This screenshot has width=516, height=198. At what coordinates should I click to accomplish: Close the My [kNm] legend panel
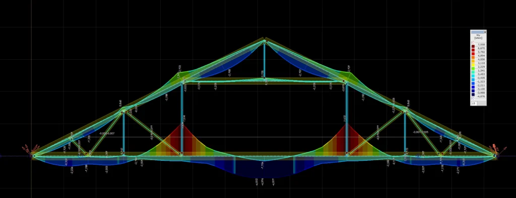[485, 32]
